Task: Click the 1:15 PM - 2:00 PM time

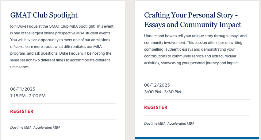Action: pyautogui.click(x=28, y=96)
